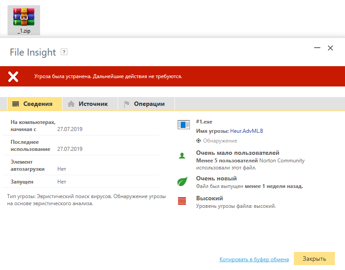Click the flag icon on Операции tab
The width and height of the screenshot is (345, 270).
click(126, 104)
